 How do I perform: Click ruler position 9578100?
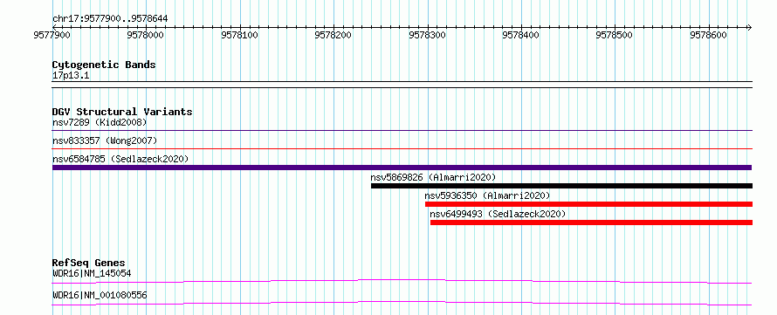tap(240, 35)
